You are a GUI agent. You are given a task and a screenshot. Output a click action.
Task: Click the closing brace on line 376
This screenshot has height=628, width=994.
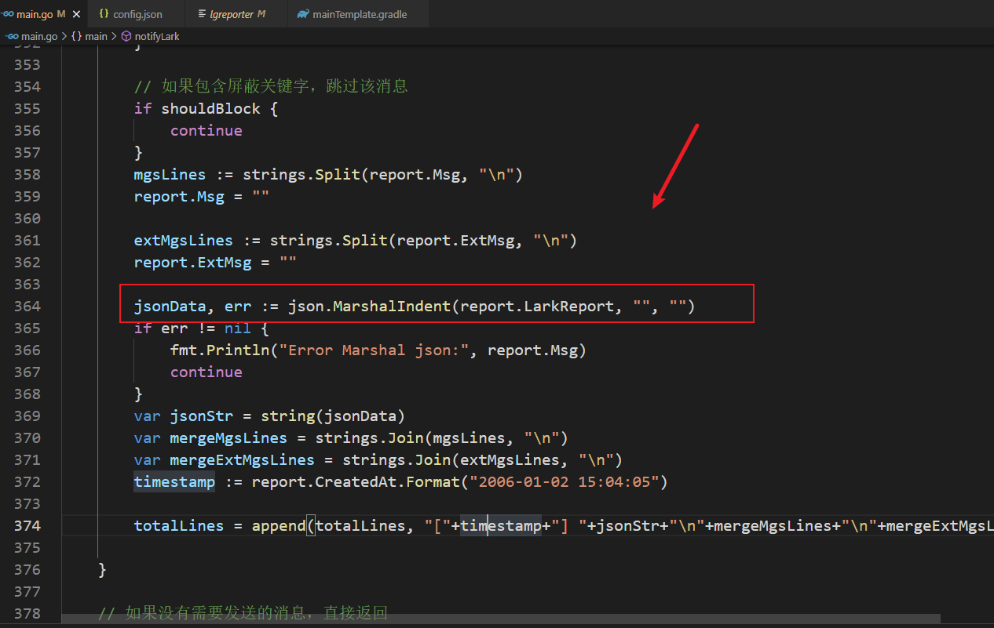[103, 569]
